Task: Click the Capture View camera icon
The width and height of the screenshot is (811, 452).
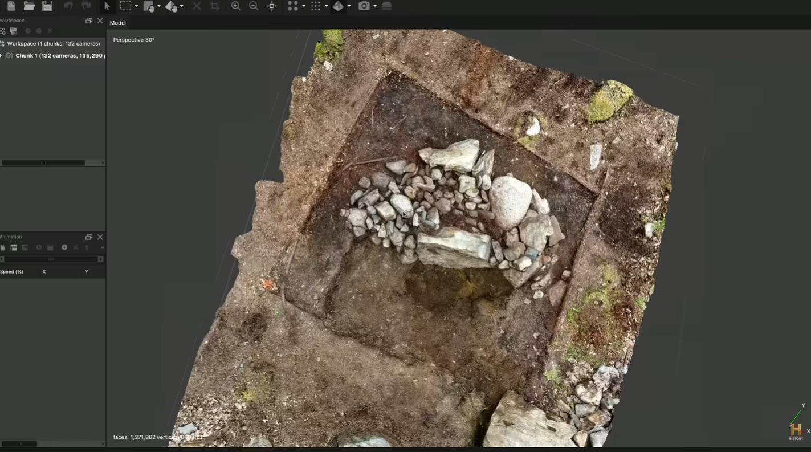Action: (364, 6)
